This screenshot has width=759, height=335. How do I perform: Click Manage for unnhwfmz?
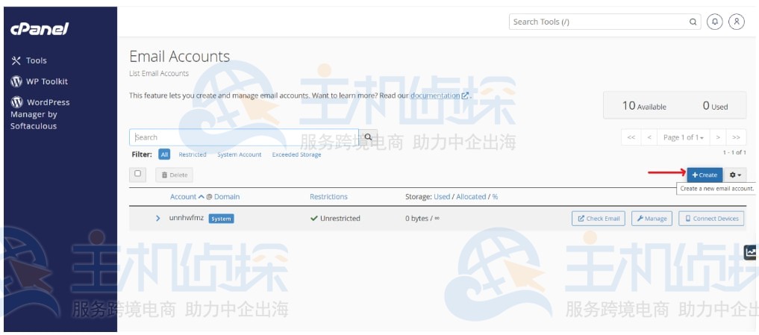pyautogui.click(x=652, y=219)
